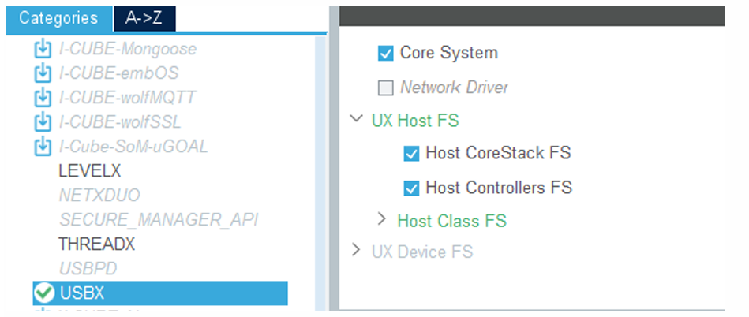
Task: Click the category list vertical scrollbar
Action: coord(320,174)
